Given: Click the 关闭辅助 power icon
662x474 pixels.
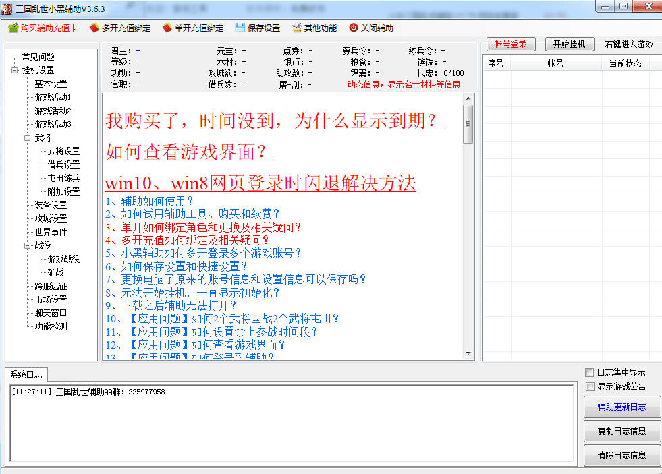Looking at the screenshot, I should coord(354,28).
